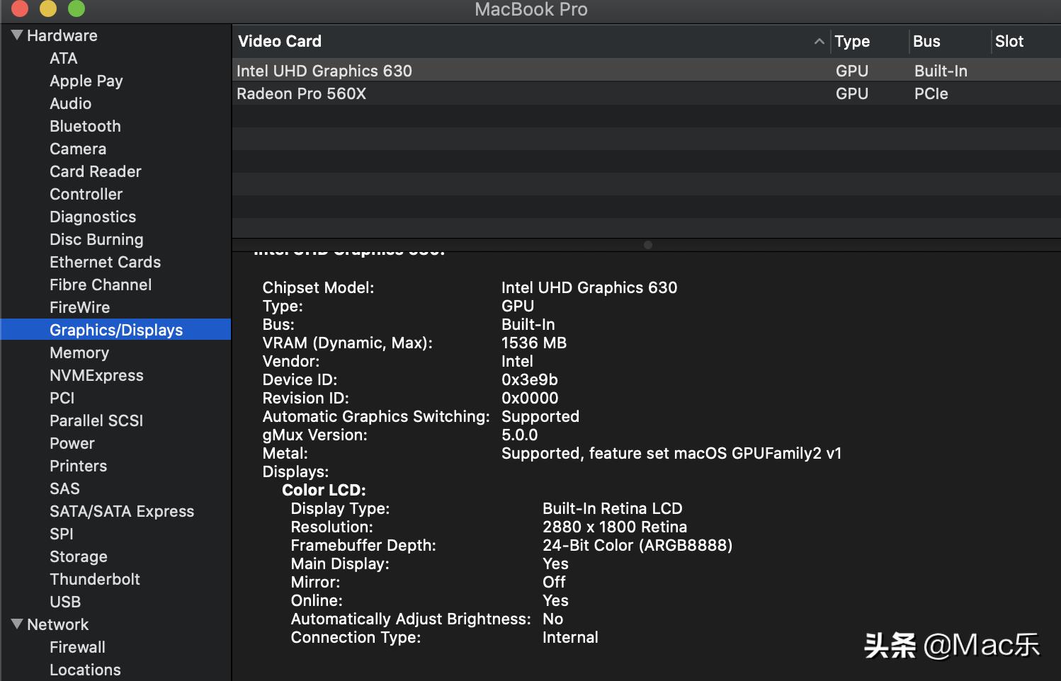Select USB in the Hardware list
Viewport: 1061px width, 681px height.
pyautogui.click(x=64, y=602)
